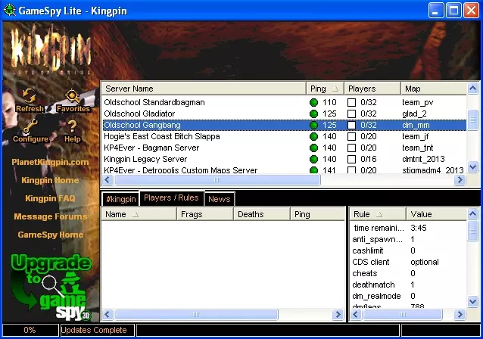Click green ping dot for Oldschool Standardbagman
The image size is (483, 339).
click(313, 102)
